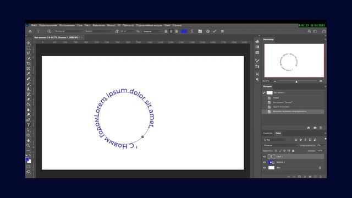Select the Object Selection tool
This screenshot has width=352, height=198.
[x=28, y=58]
